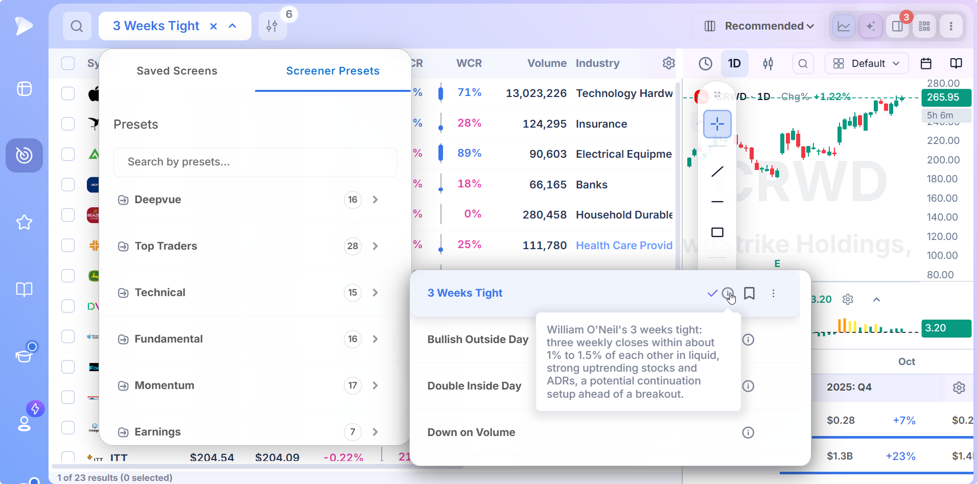The width and height of the screenshot is (977, 484).
Task: Open the watchlist star in sidebar
Action: point(24,222)
